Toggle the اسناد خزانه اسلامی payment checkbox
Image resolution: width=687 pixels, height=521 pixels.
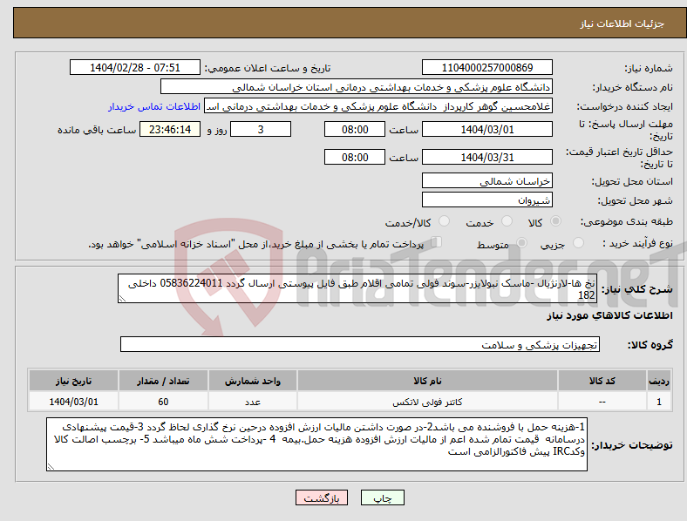point(437,242)
